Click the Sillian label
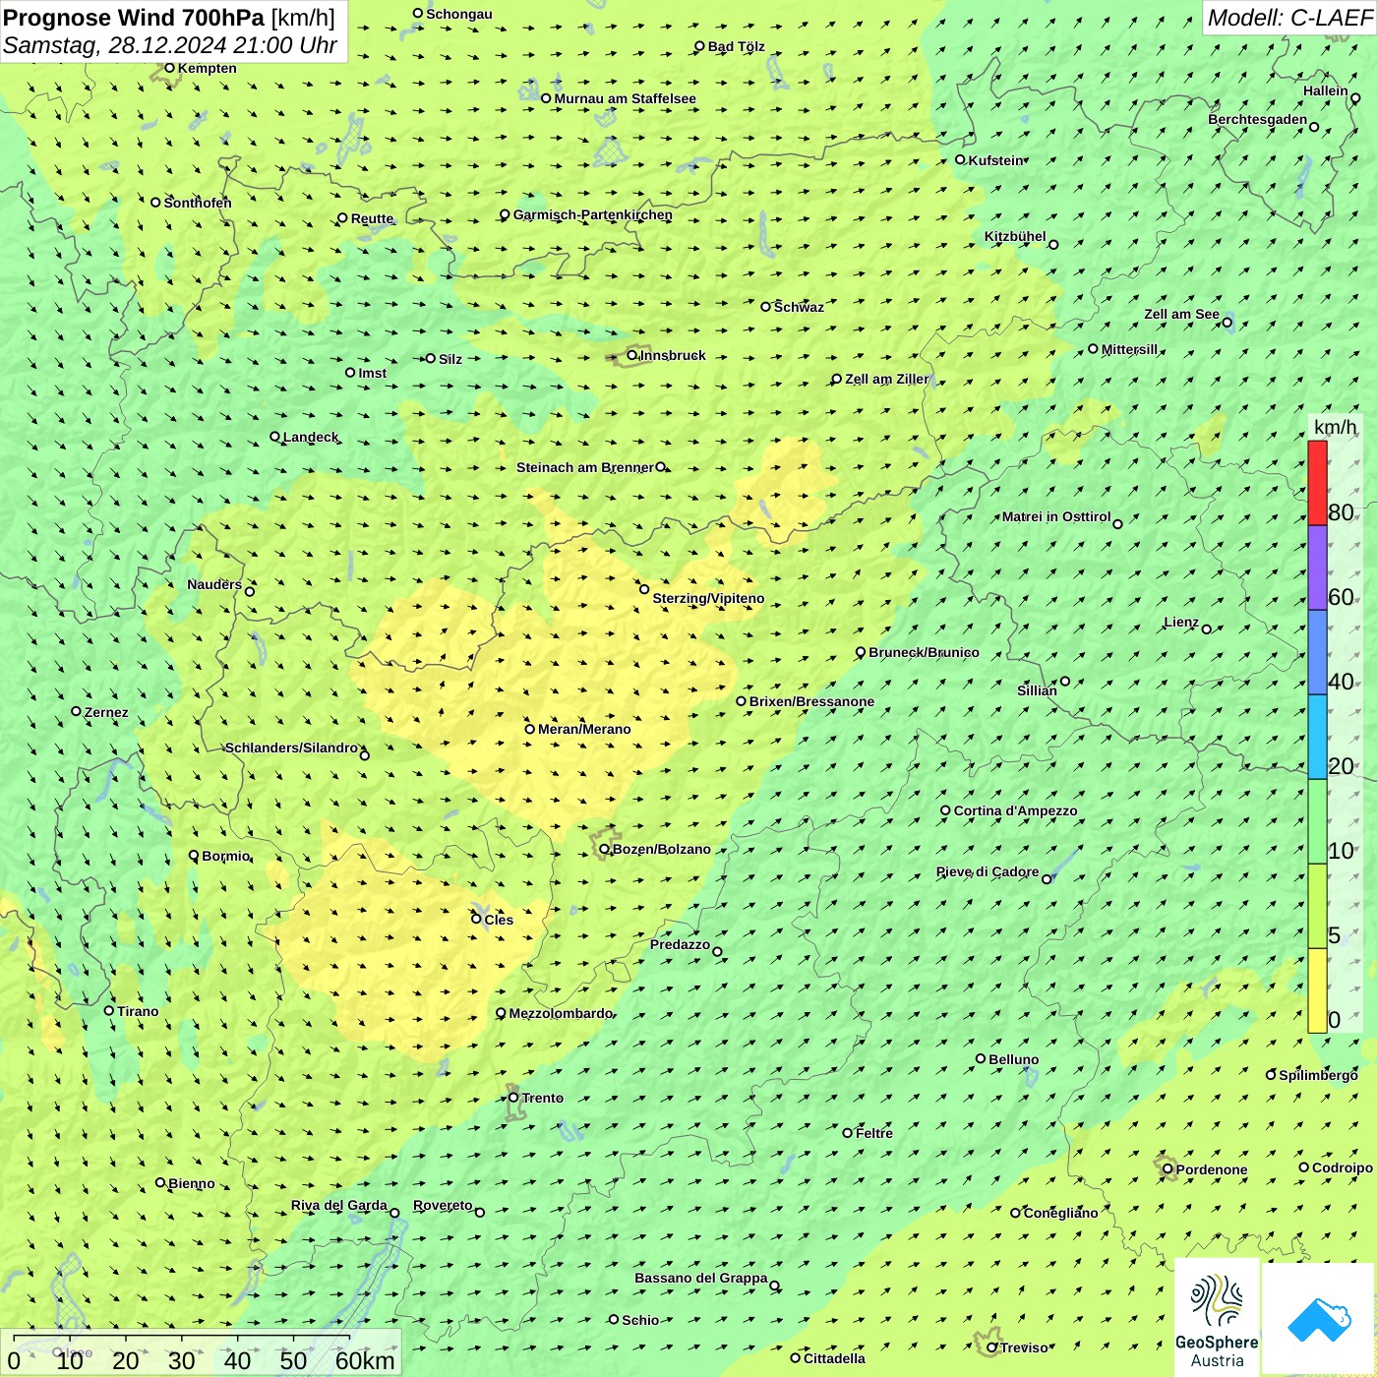Screen dimensions: 1377x1377 coord(1037,690)
